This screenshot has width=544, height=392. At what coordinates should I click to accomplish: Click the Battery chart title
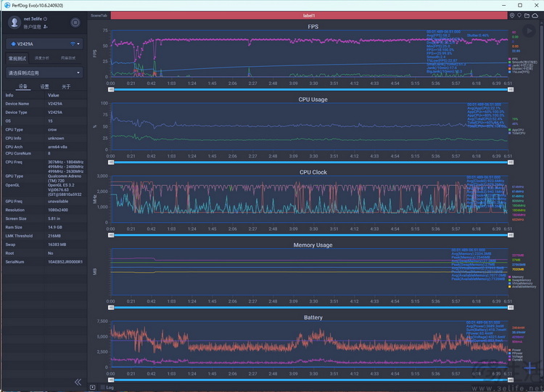(313, 317)
